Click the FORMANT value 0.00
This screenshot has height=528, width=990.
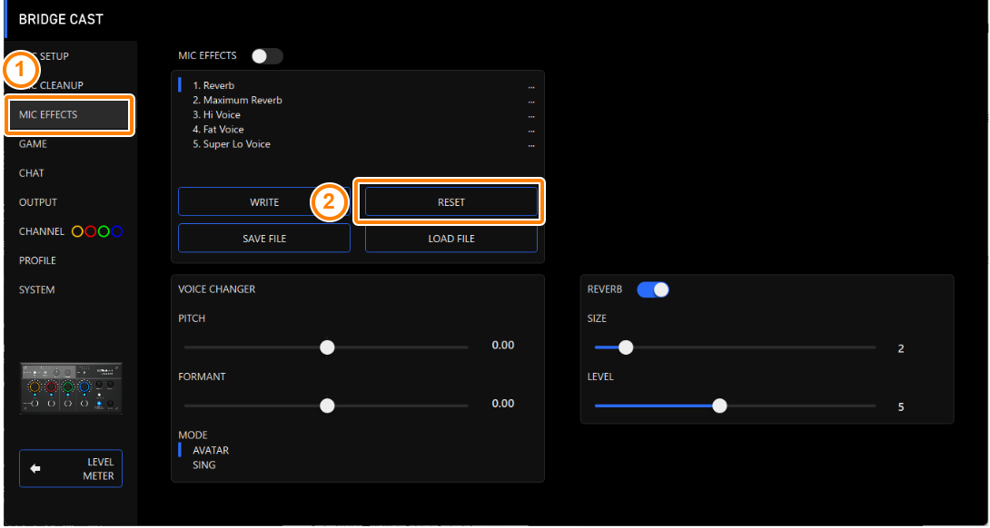502,403
